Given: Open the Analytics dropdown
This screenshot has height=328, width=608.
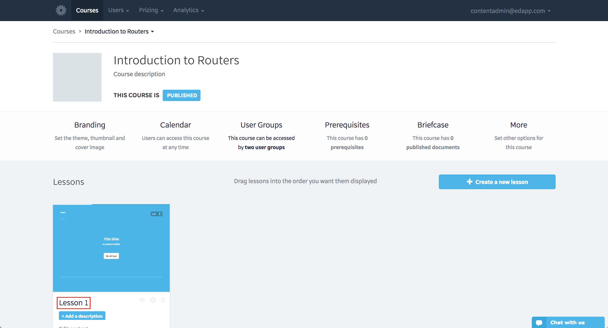Looking at the screenshot, I should (188, 10).
